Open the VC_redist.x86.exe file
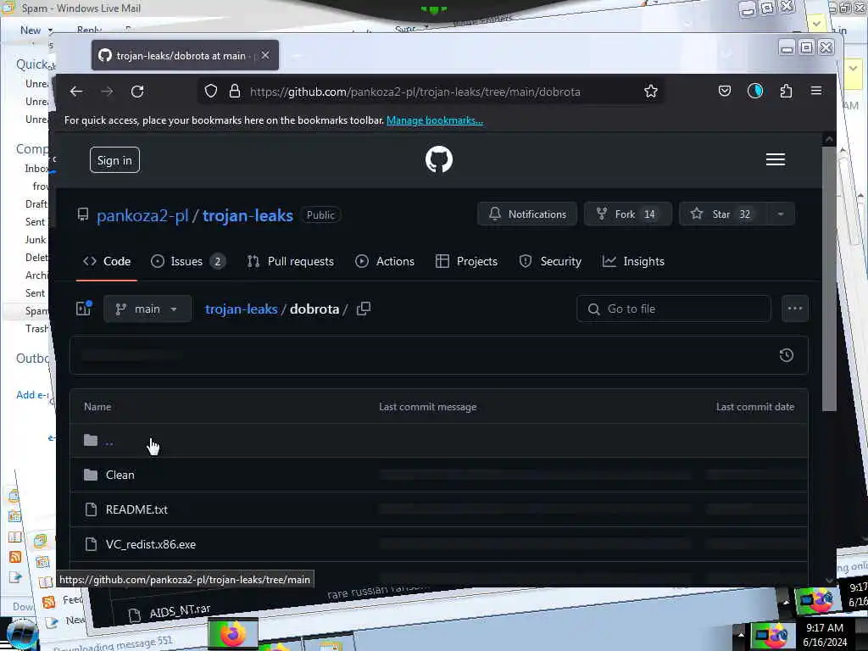 [151, 544]
